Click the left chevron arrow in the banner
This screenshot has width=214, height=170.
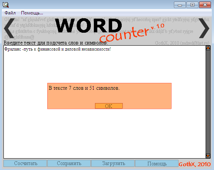(x=9, y=28)
